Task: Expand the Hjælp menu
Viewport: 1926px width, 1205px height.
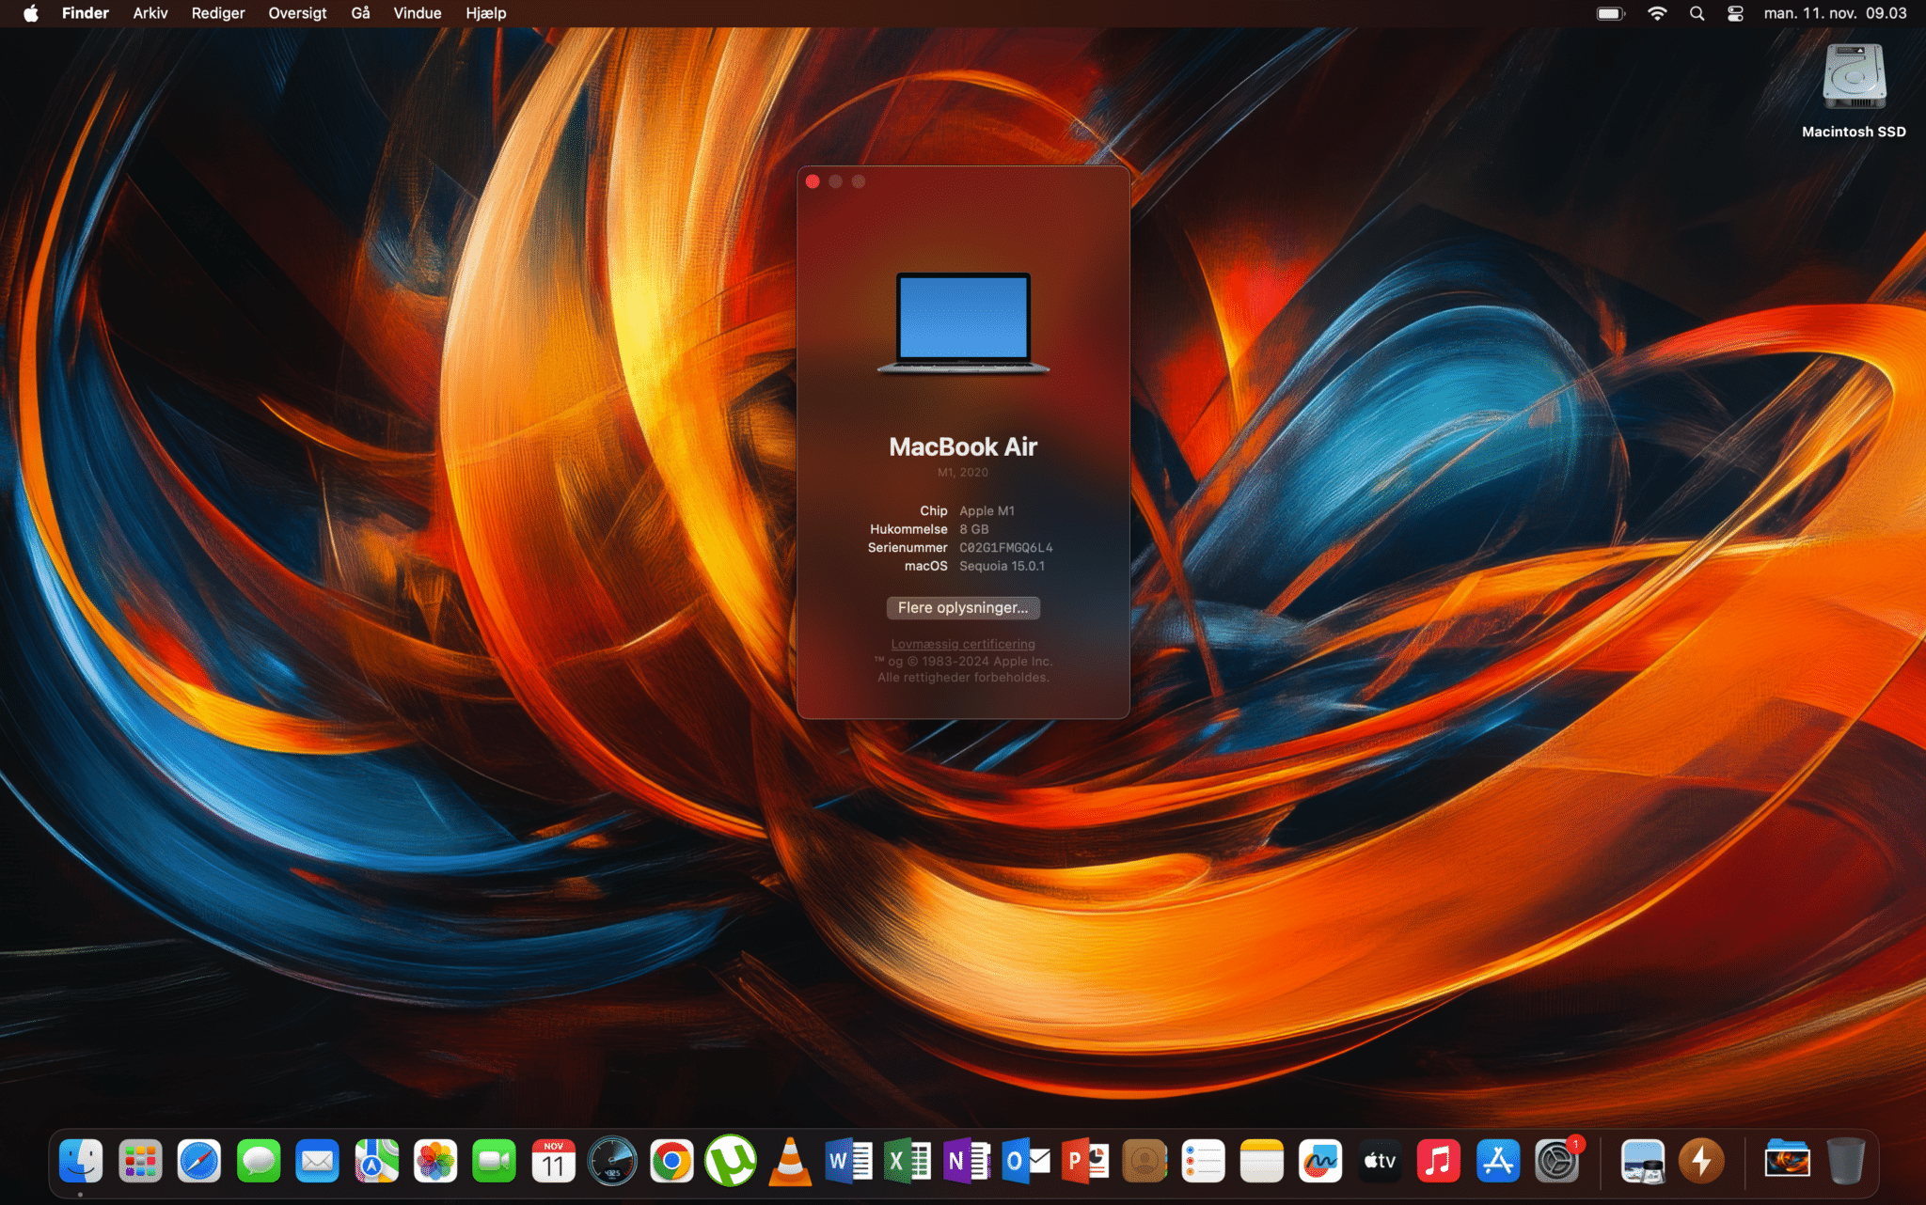Action: point(485,13)
